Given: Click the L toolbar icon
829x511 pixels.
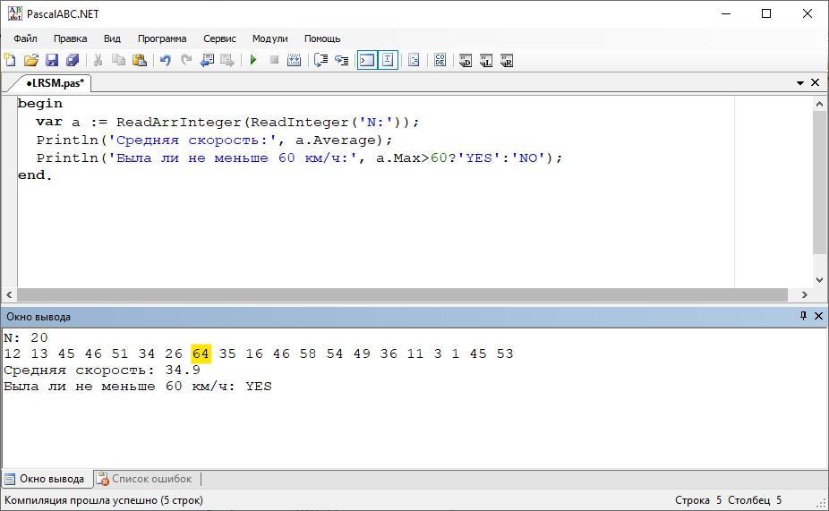Looking at the screenshot, I should (x=486, y=60).
